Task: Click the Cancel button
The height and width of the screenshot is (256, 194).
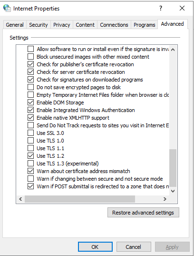Action: click(134, 246)
